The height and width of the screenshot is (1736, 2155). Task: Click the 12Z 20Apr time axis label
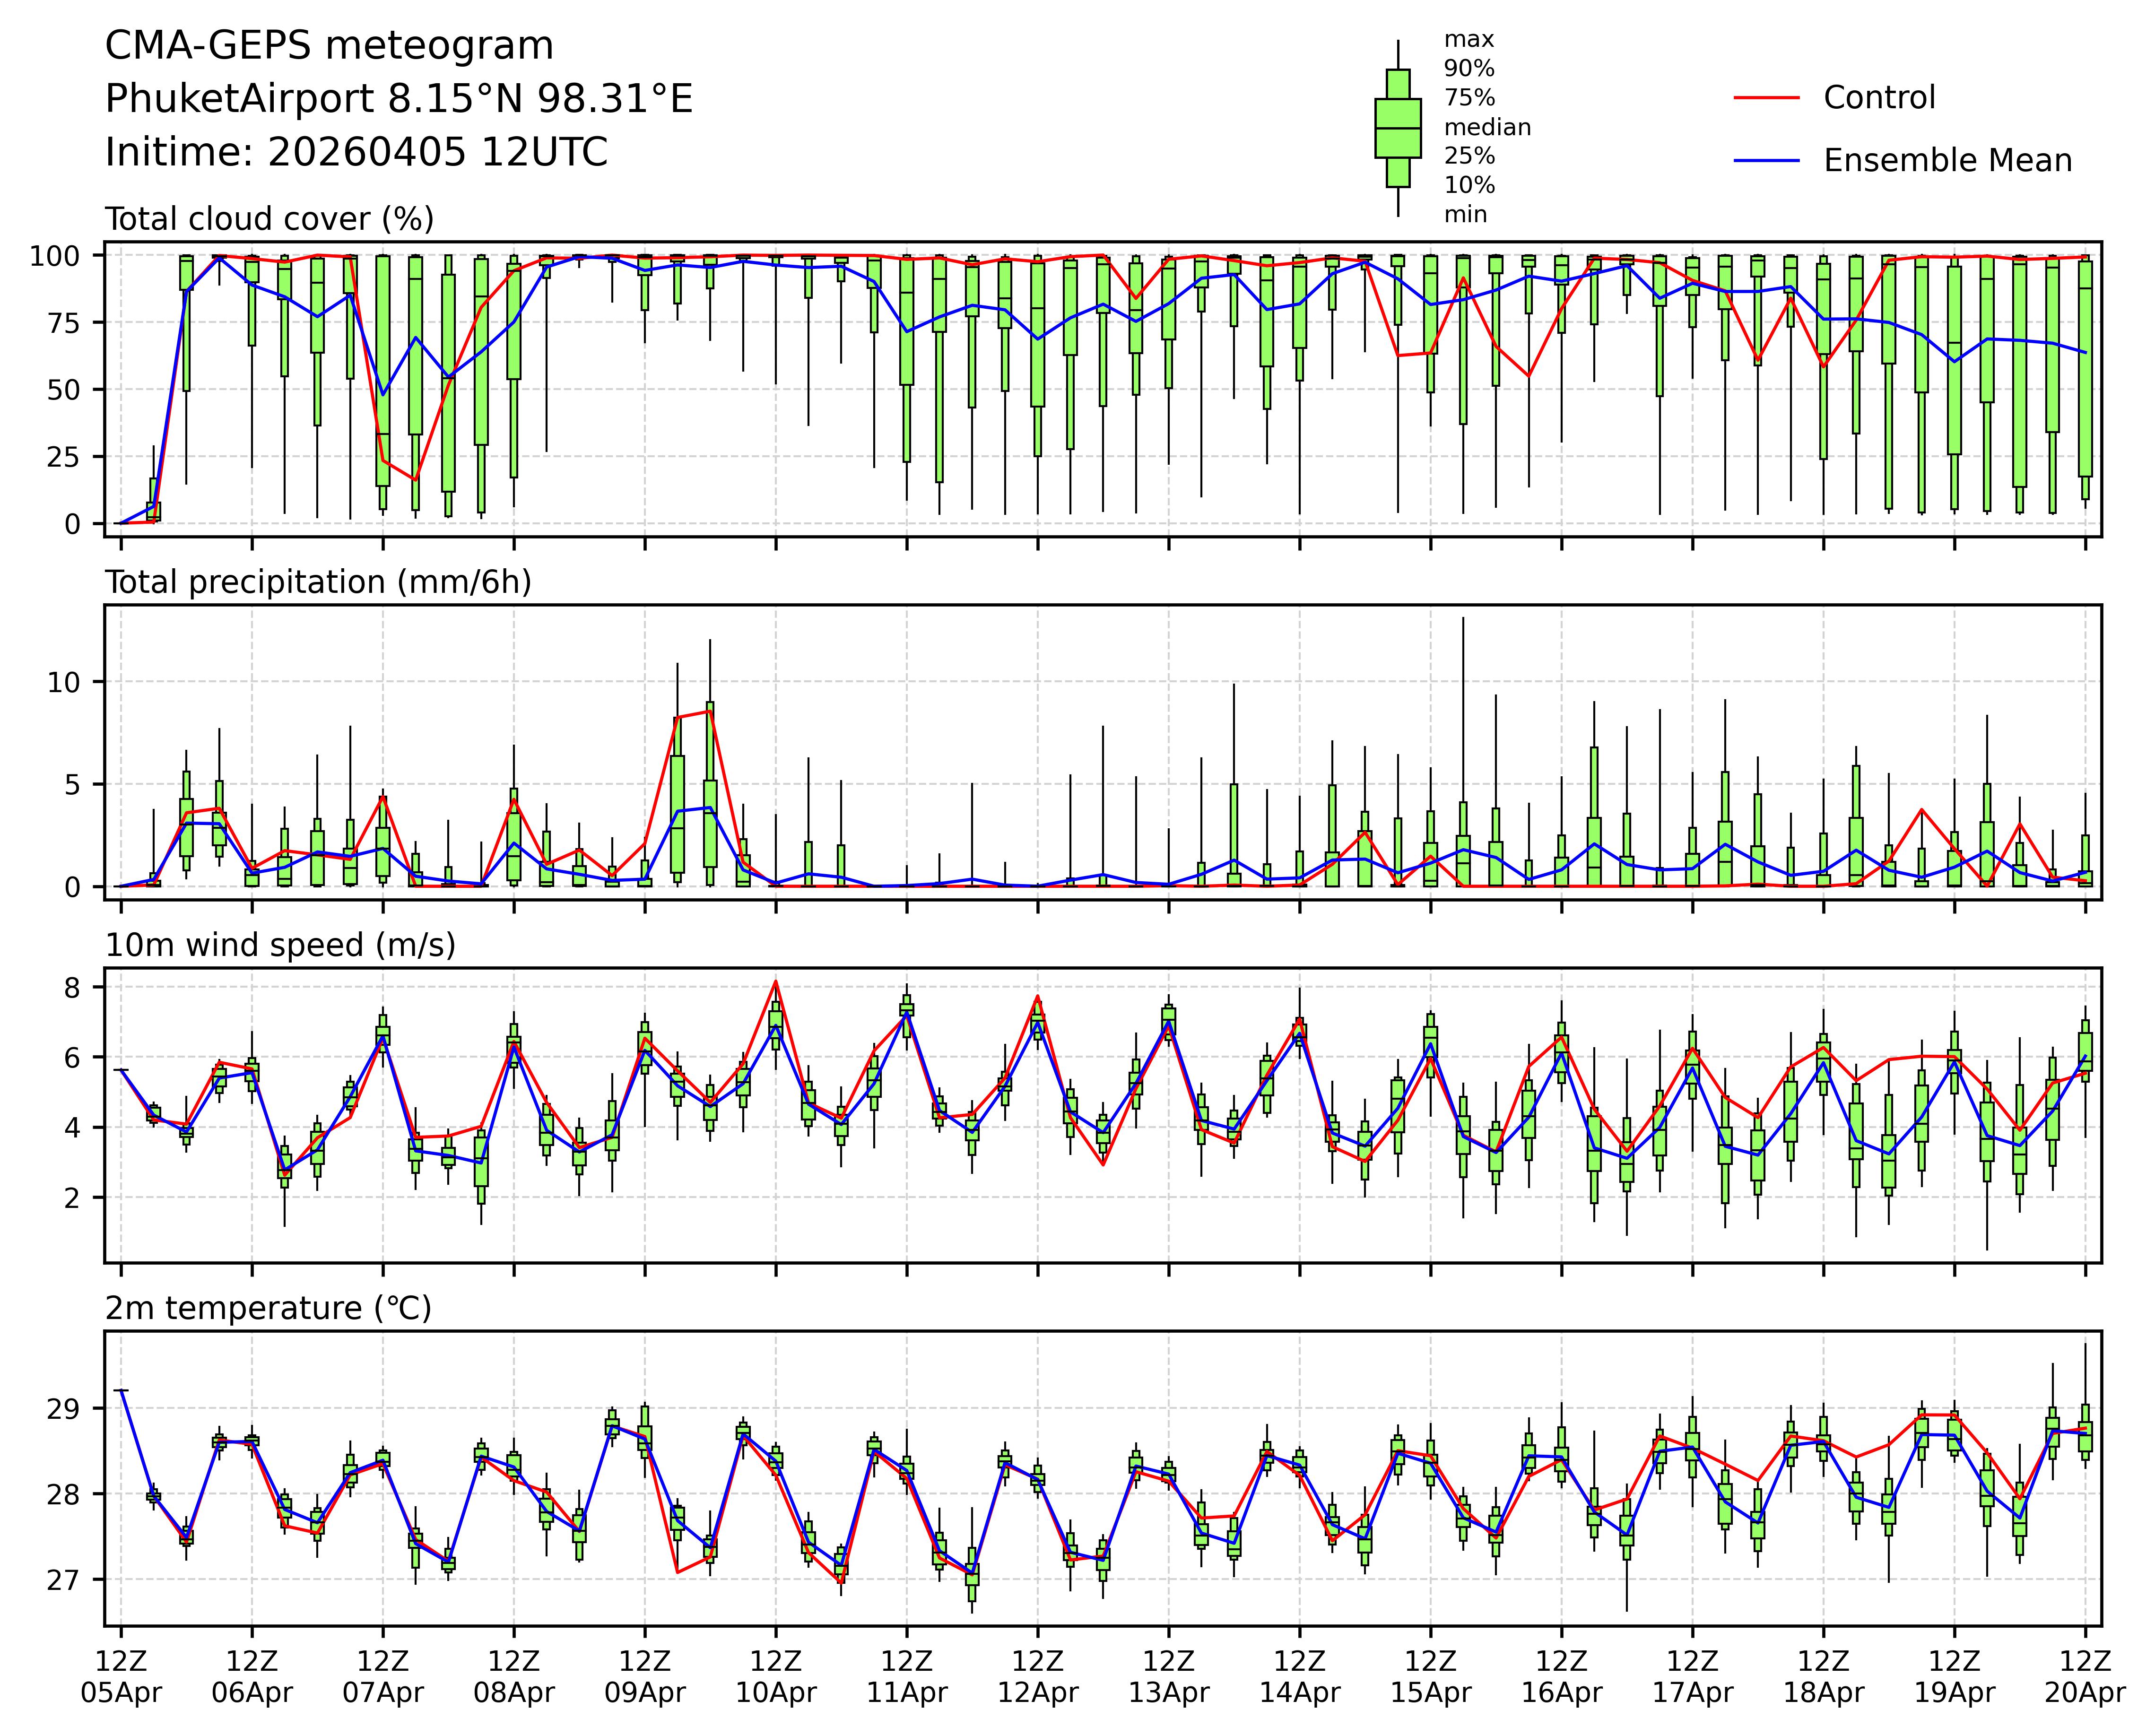[2085, 1677]
